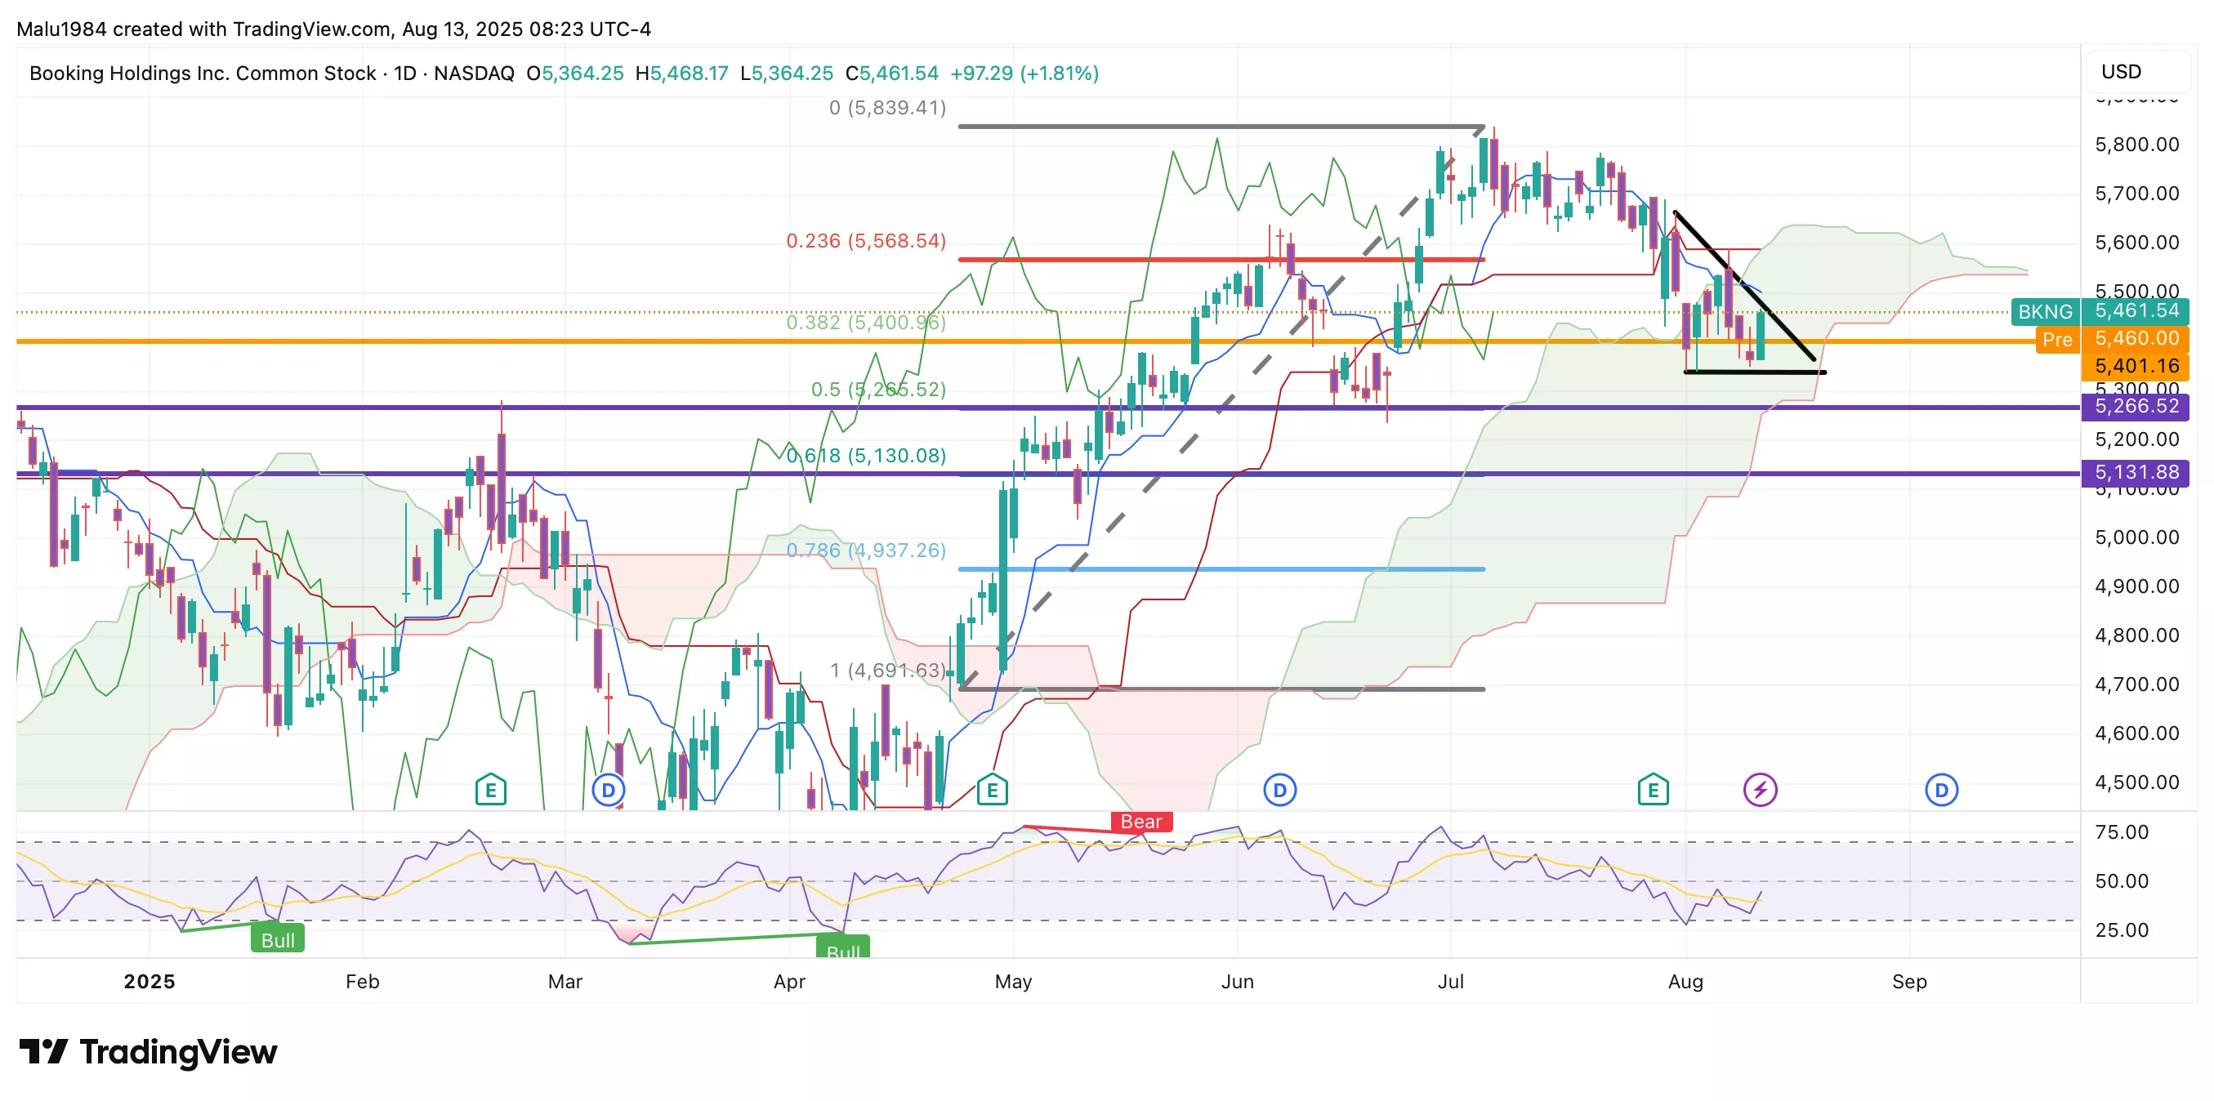Click the green Bull label near February
The width and height of the screenshot is (2214, 1101).
point(278,939)
